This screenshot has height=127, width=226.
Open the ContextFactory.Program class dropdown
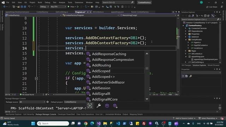point(91,15)
